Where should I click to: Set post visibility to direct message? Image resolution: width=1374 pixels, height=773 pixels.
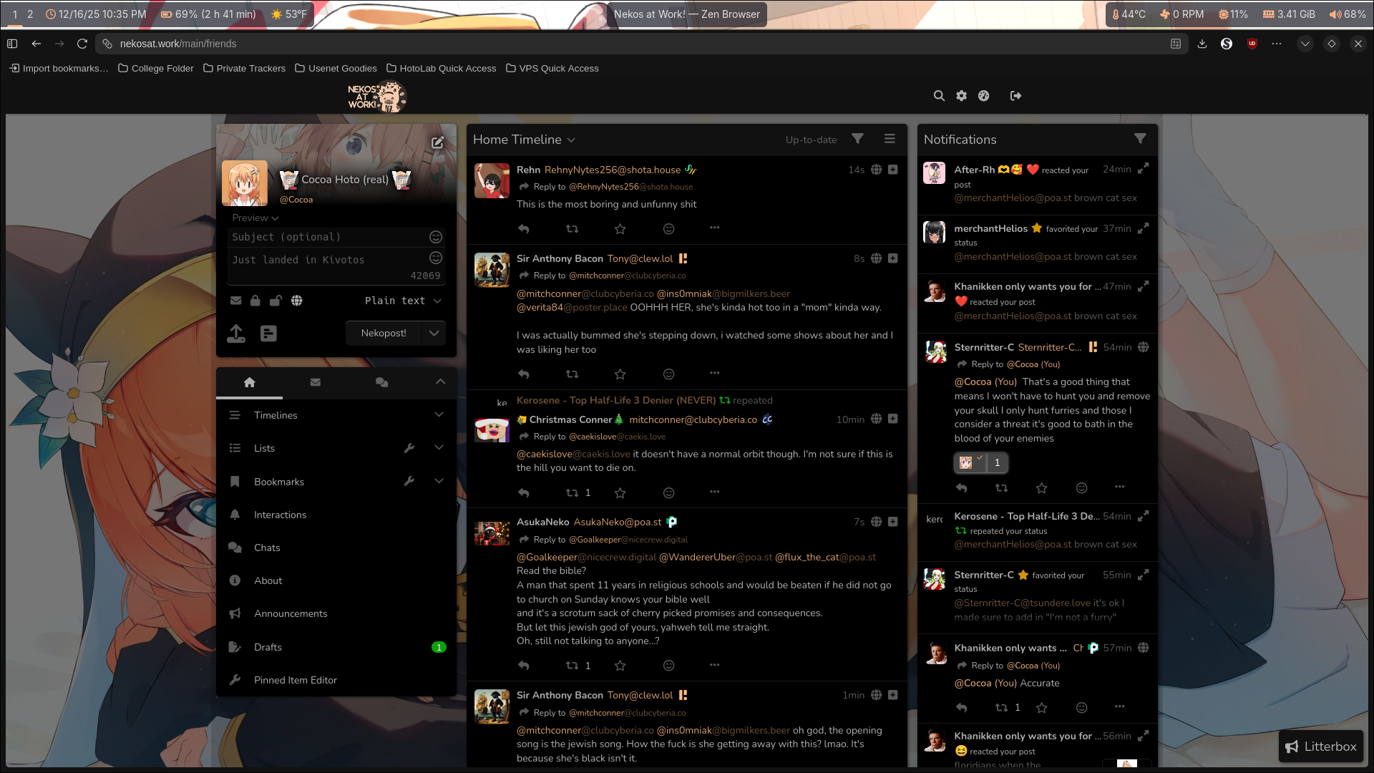235,301
